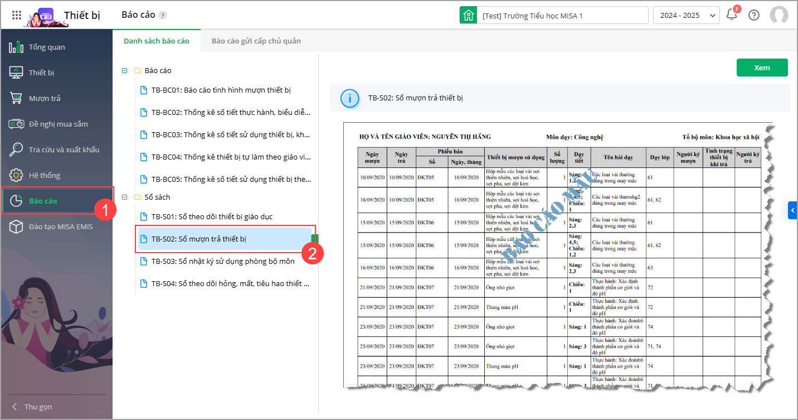The height and width of the screenshot is (420, 798).
Task: Open Đề nghị mua sắm in sidebar
Action: [56, 124]
